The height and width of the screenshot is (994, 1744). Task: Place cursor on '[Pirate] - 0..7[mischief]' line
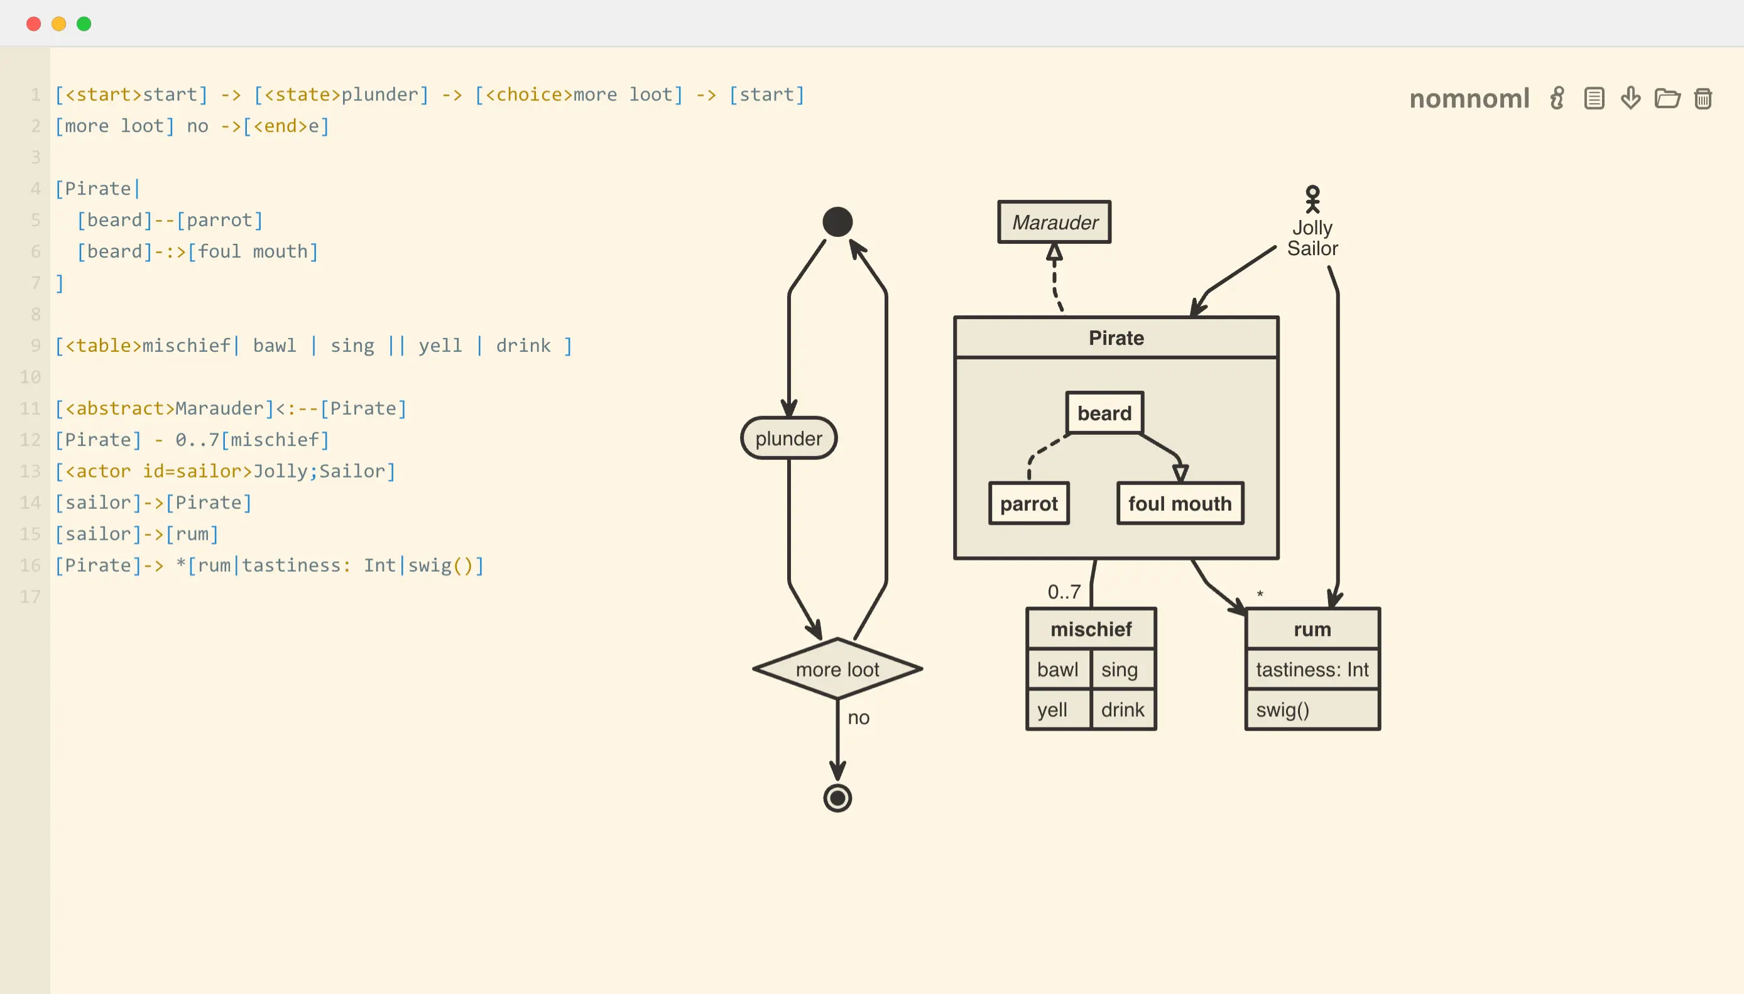tap(192, 440)
